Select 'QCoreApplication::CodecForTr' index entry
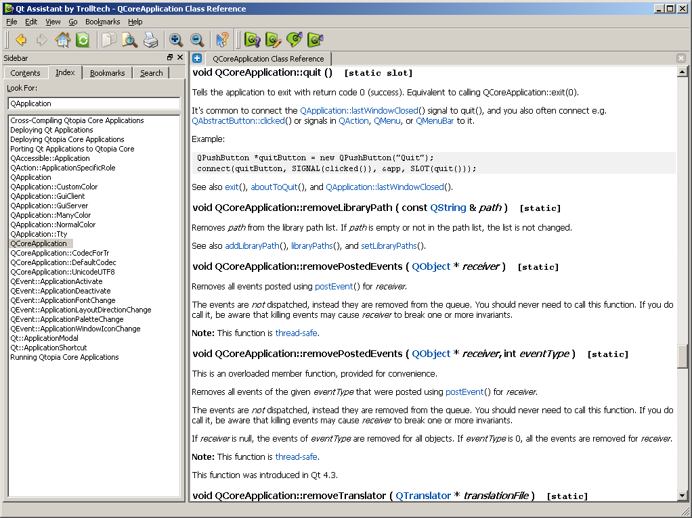 (60, 253)
